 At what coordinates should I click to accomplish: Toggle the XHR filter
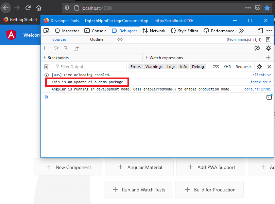227,67
